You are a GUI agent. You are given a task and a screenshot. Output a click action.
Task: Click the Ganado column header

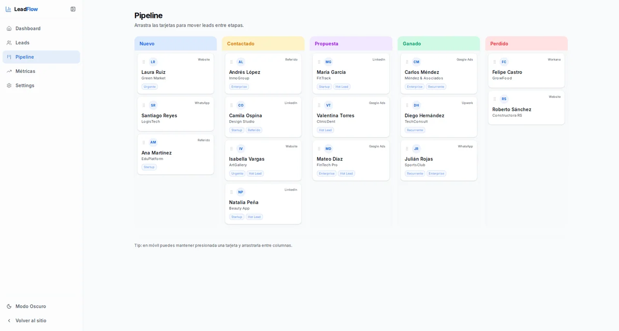point(439,43)
